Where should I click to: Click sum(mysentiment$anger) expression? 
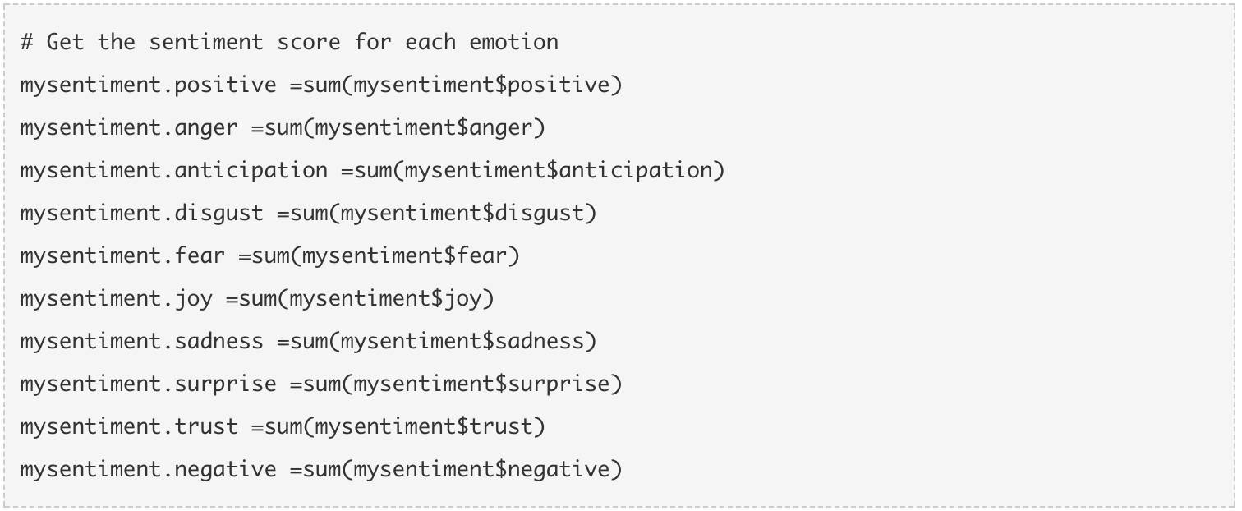click(x=406, y=127)
